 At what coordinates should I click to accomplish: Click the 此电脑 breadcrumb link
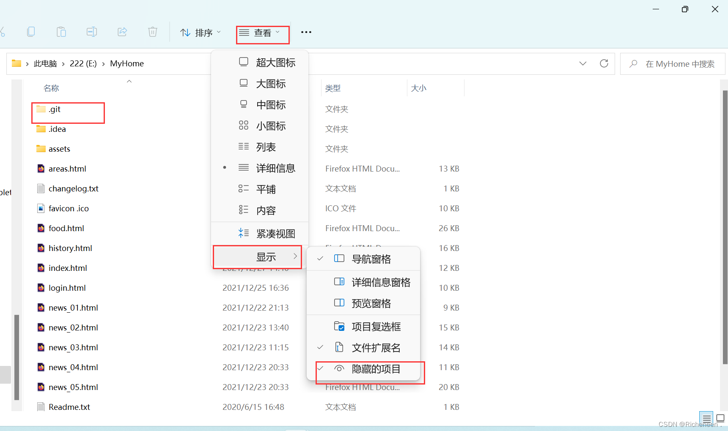point(45,64)
